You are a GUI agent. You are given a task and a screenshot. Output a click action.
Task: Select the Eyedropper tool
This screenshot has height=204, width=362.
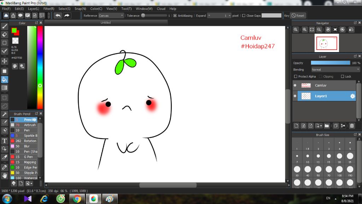[4, 167]
